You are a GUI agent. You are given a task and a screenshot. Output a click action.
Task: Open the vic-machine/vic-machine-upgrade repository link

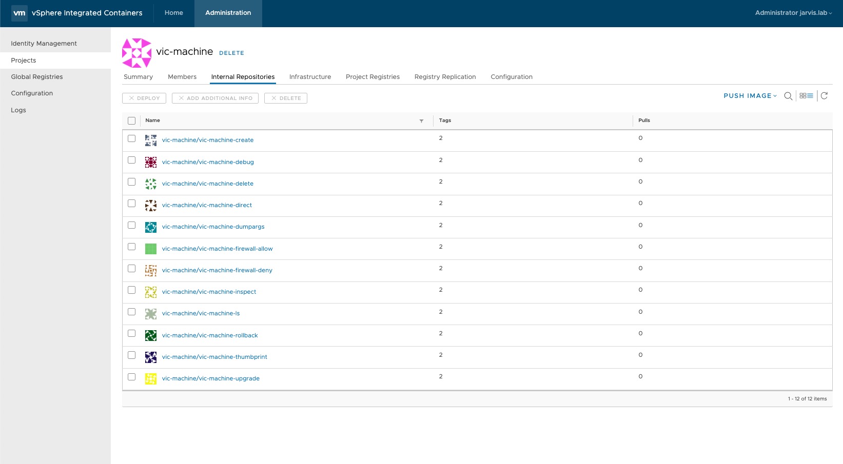tap(211, 378)
